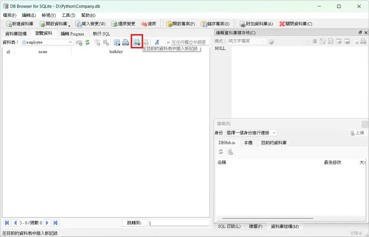Open the 工具(T) Tools menu
Screen dimensions: 369x237
pyautogui.click(x=68, y=15)
